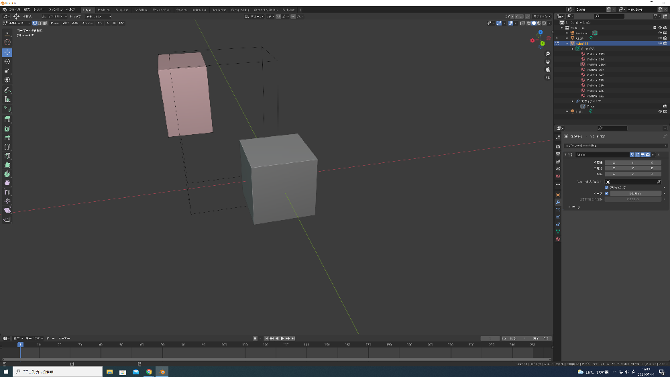The image size is (670, 377).
Task: Select the Shear tool
Action: pos(7,210)
